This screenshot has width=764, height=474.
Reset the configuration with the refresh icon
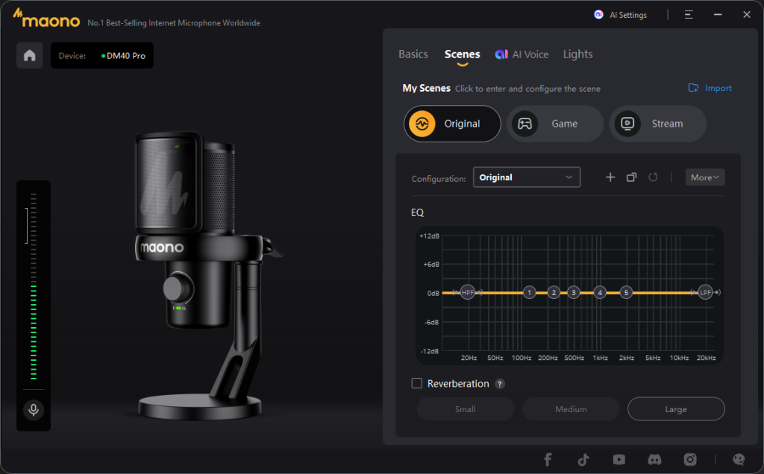pyautogui.click(x=653, y=177)
